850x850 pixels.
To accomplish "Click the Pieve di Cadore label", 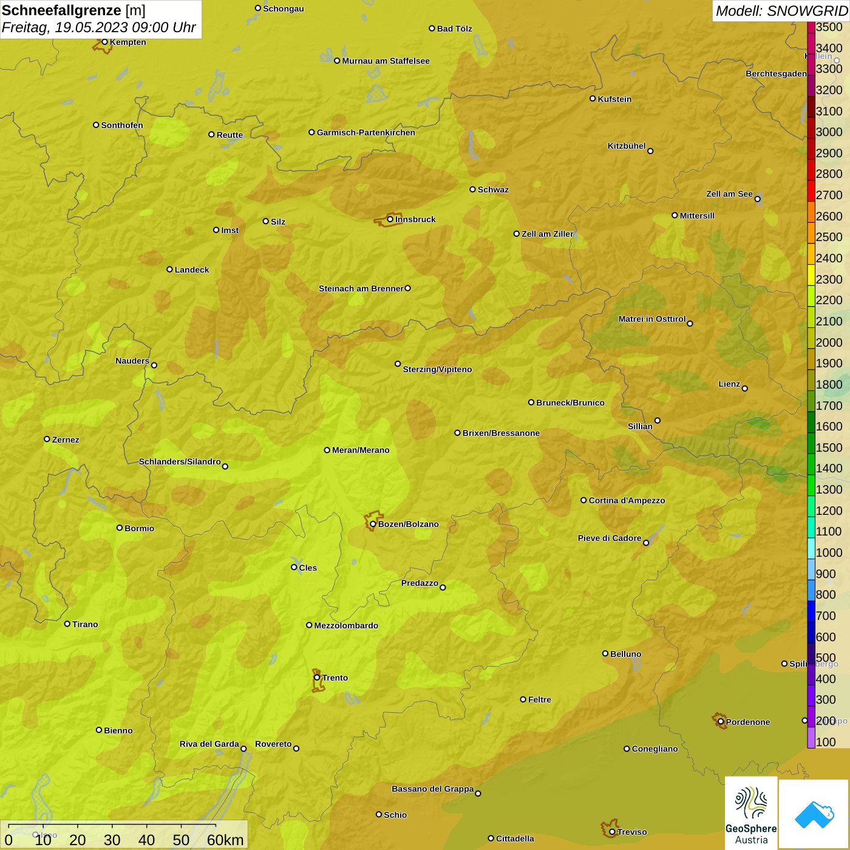I will 610,538.
